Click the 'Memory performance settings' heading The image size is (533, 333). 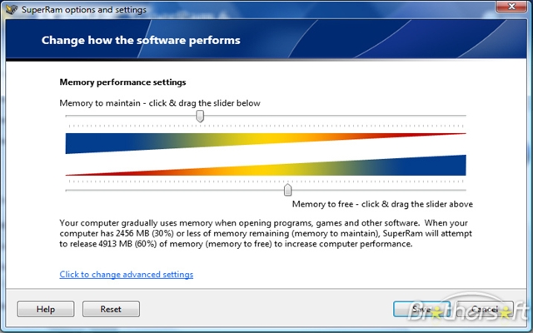122,82
